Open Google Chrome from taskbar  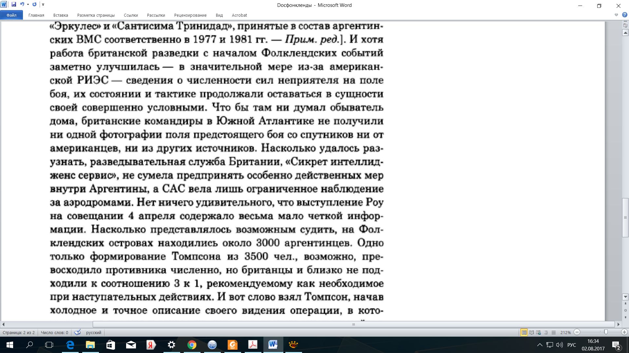point(192,345)
